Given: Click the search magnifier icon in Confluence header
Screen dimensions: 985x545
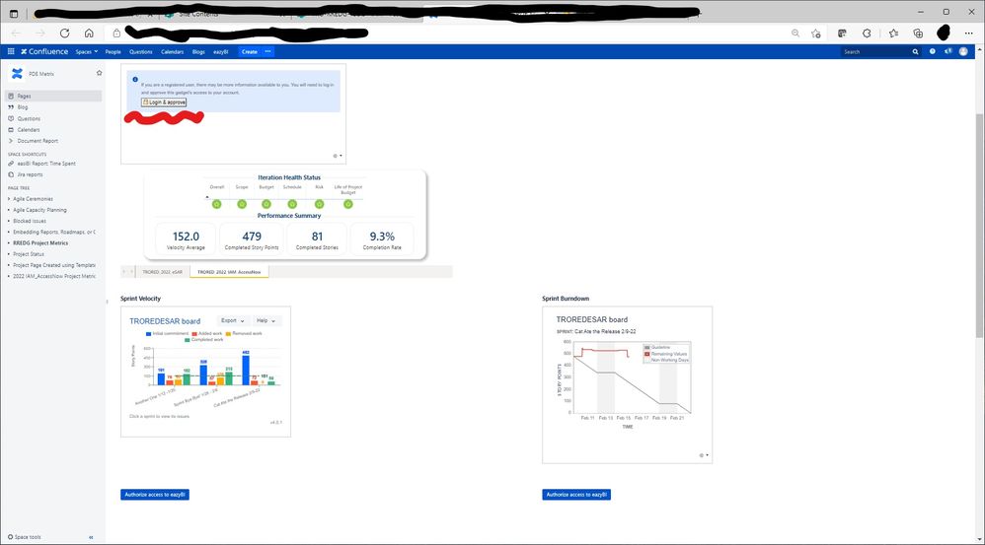Looking at the screenshot, I should click(x=915, y=52).
